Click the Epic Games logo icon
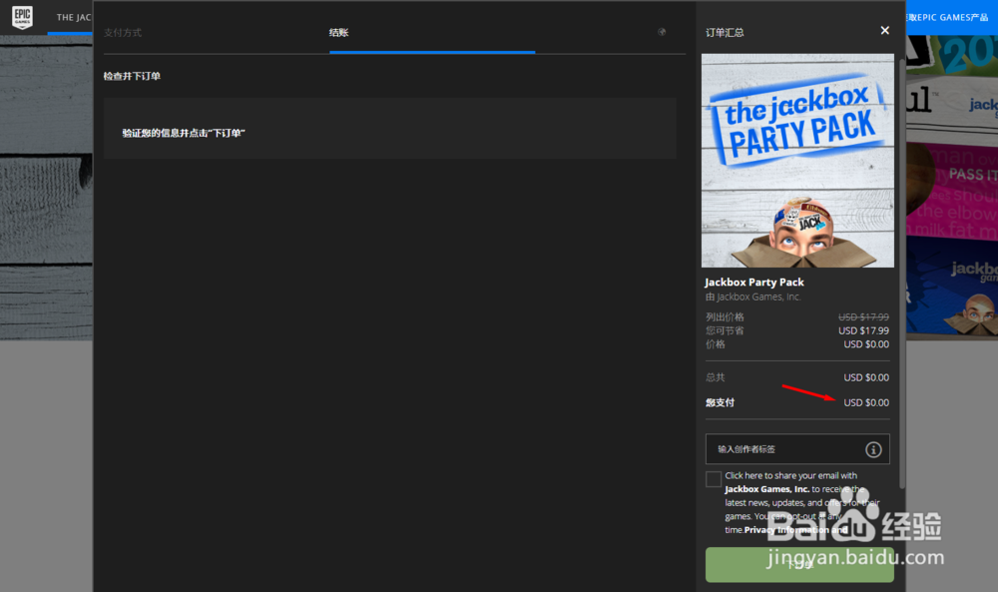The image size is (998, 592). [22, 17]
